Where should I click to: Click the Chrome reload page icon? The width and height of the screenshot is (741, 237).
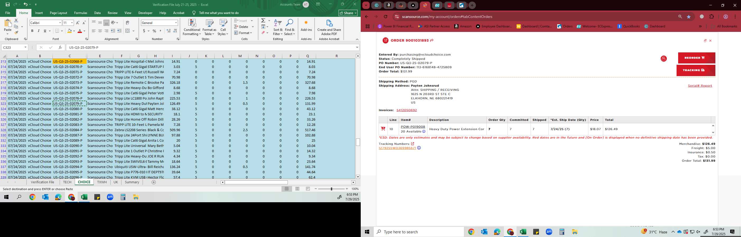click(386, 17)
